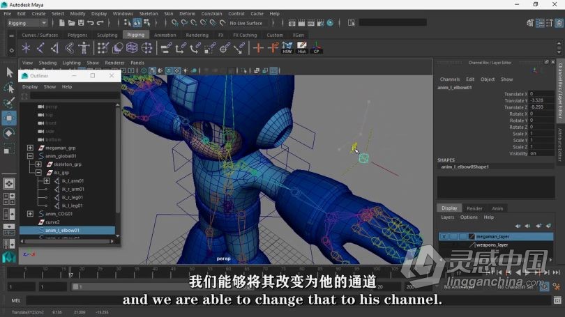Click the Attribute Editor side tab
The image size is (565, 317).
click(x=560, y=145)
